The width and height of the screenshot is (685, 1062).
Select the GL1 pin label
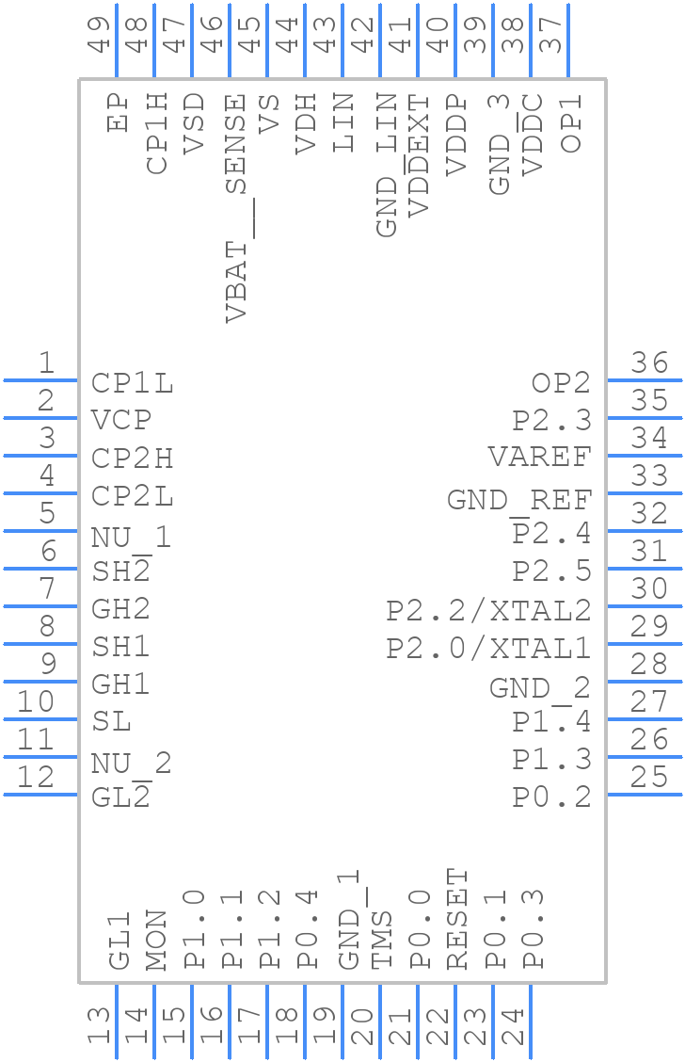click(x=119, y=941)
